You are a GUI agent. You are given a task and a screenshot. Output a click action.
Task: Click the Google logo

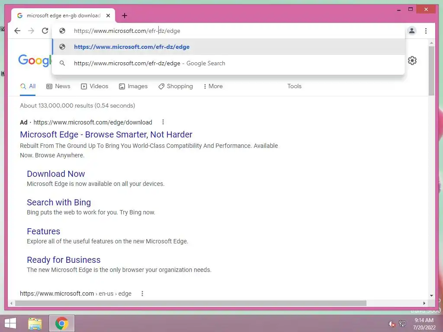click(35, 61)
